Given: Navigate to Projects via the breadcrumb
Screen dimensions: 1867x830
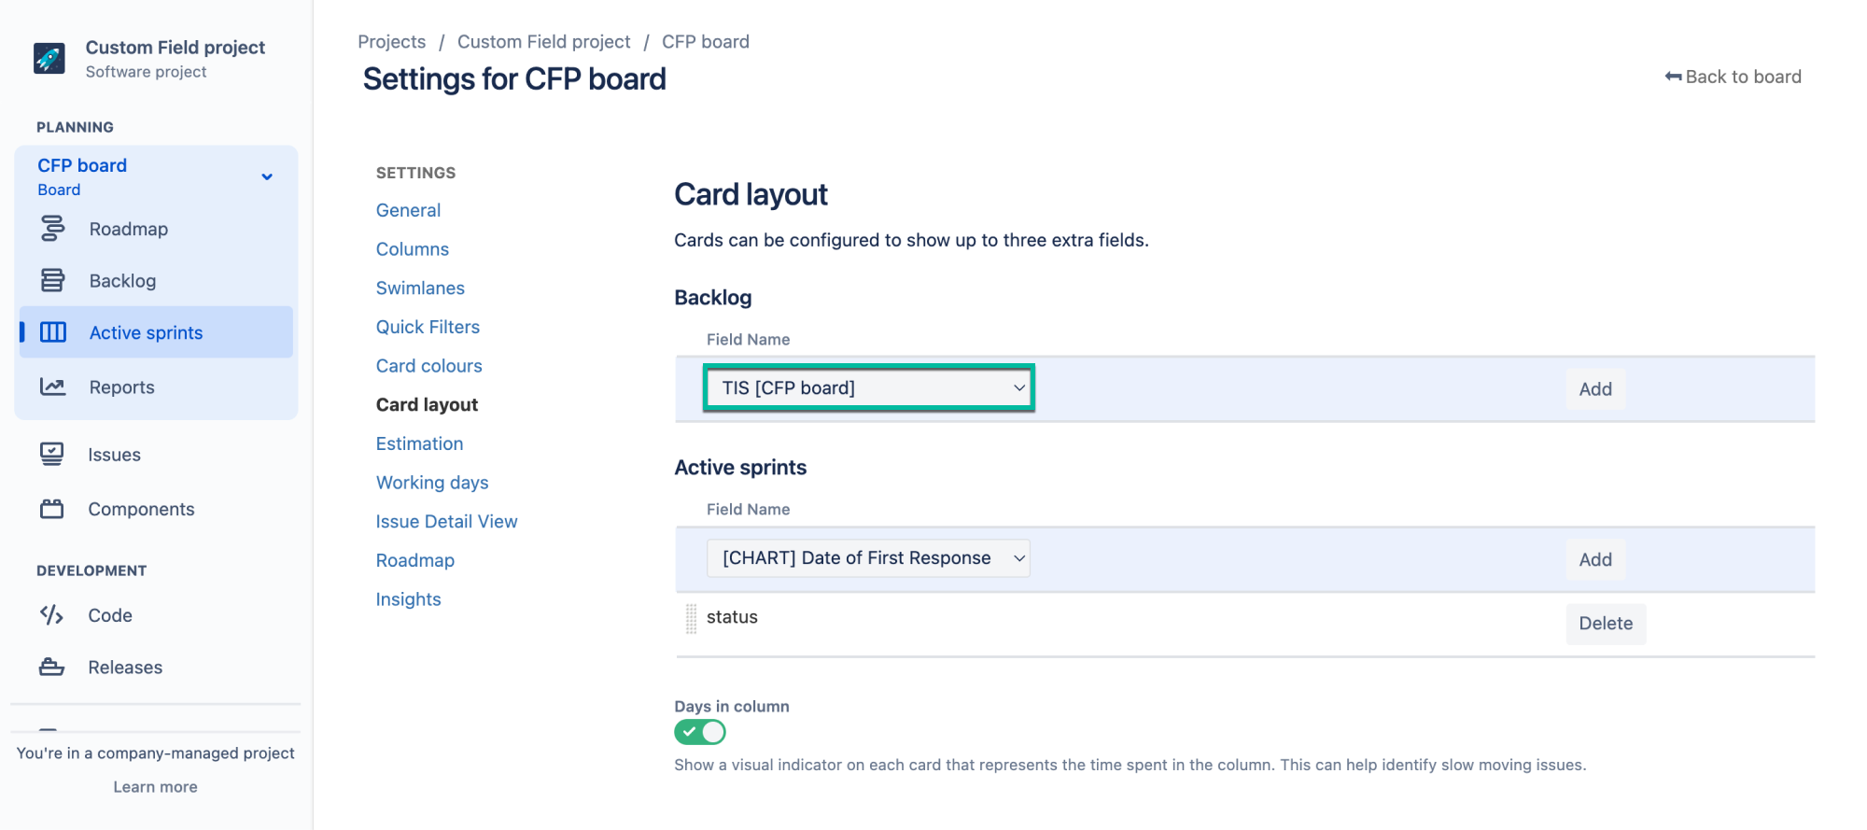Looking at the screenshot, I should pos(391,41).
